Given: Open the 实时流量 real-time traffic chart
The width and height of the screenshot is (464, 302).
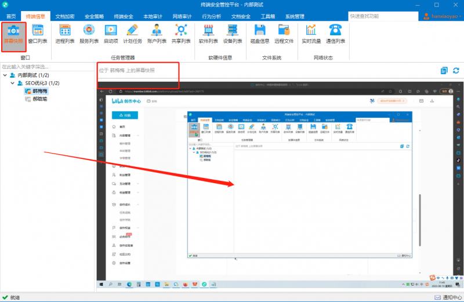Looking at the screenshot, I should coord(311,34).
